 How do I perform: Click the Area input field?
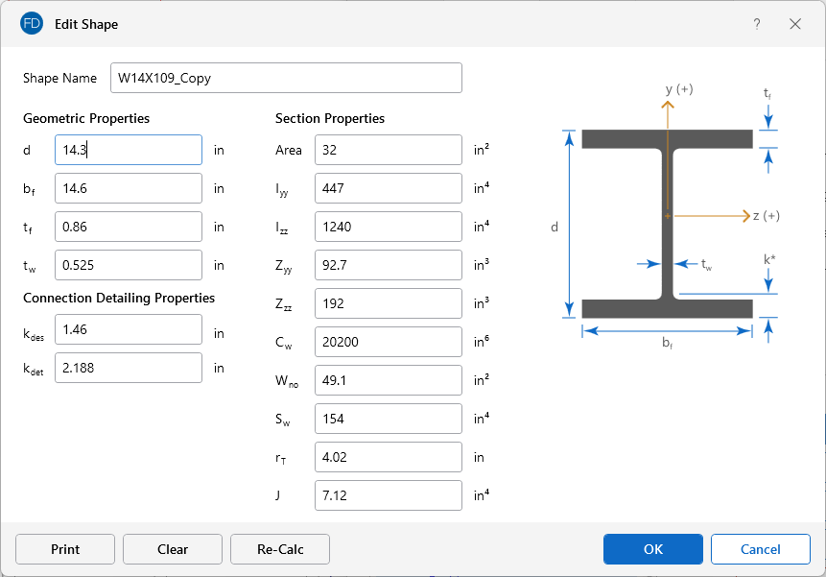388,150
